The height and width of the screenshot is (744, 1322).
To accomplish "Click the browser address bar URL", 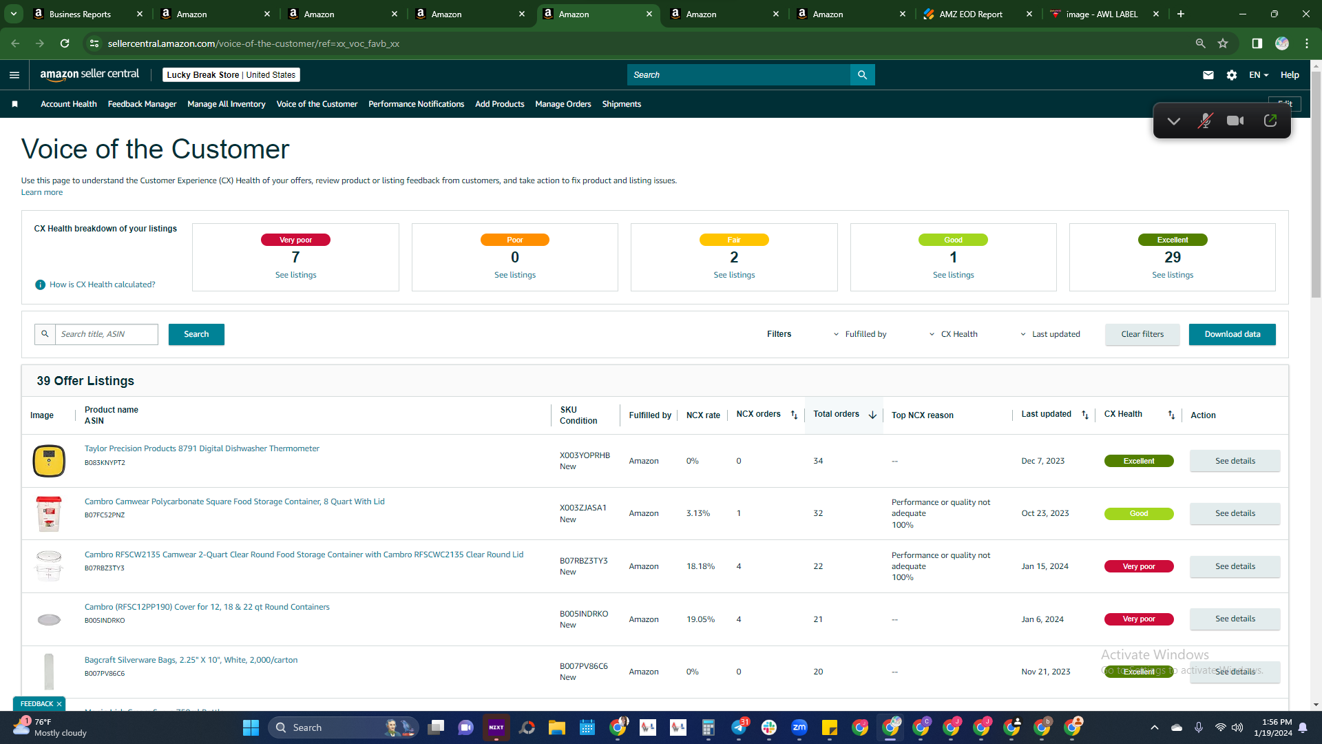I will click(253, 43).
